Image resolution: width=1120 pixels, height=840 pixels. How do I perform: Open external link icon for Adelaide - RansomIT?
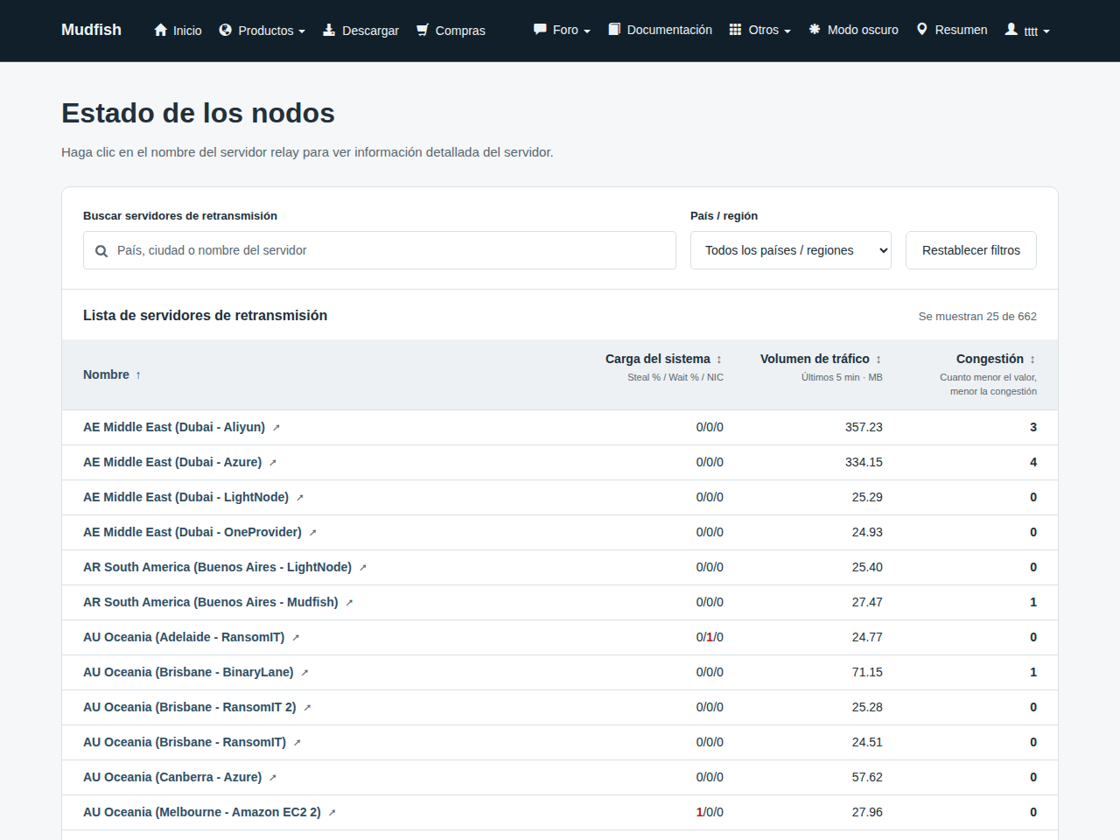(296, 638)
